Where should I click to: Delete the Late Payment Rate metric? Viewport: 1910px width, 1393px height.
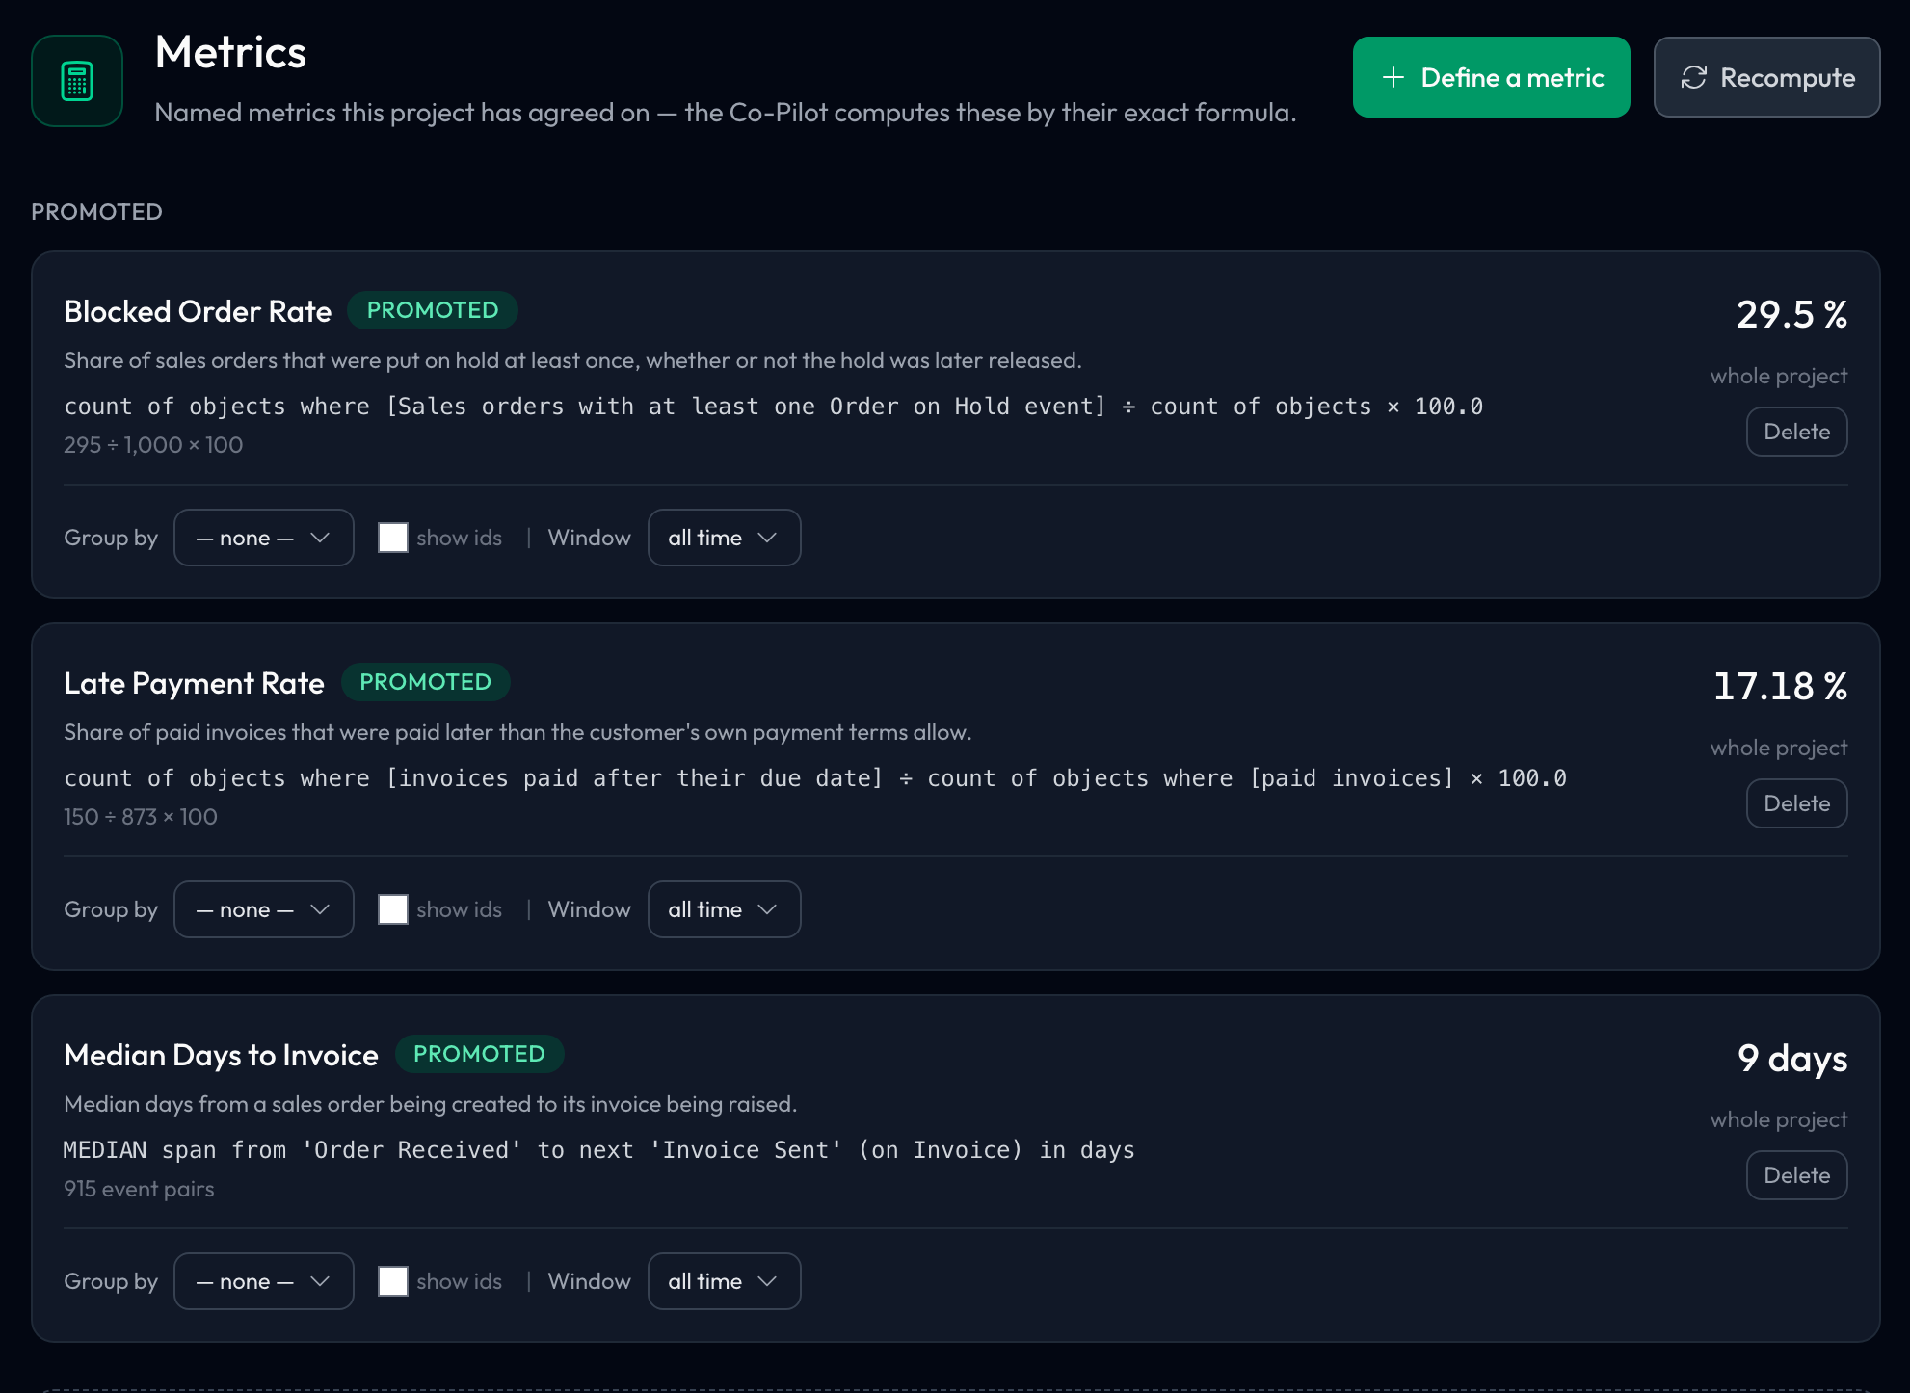[1796, 803]
